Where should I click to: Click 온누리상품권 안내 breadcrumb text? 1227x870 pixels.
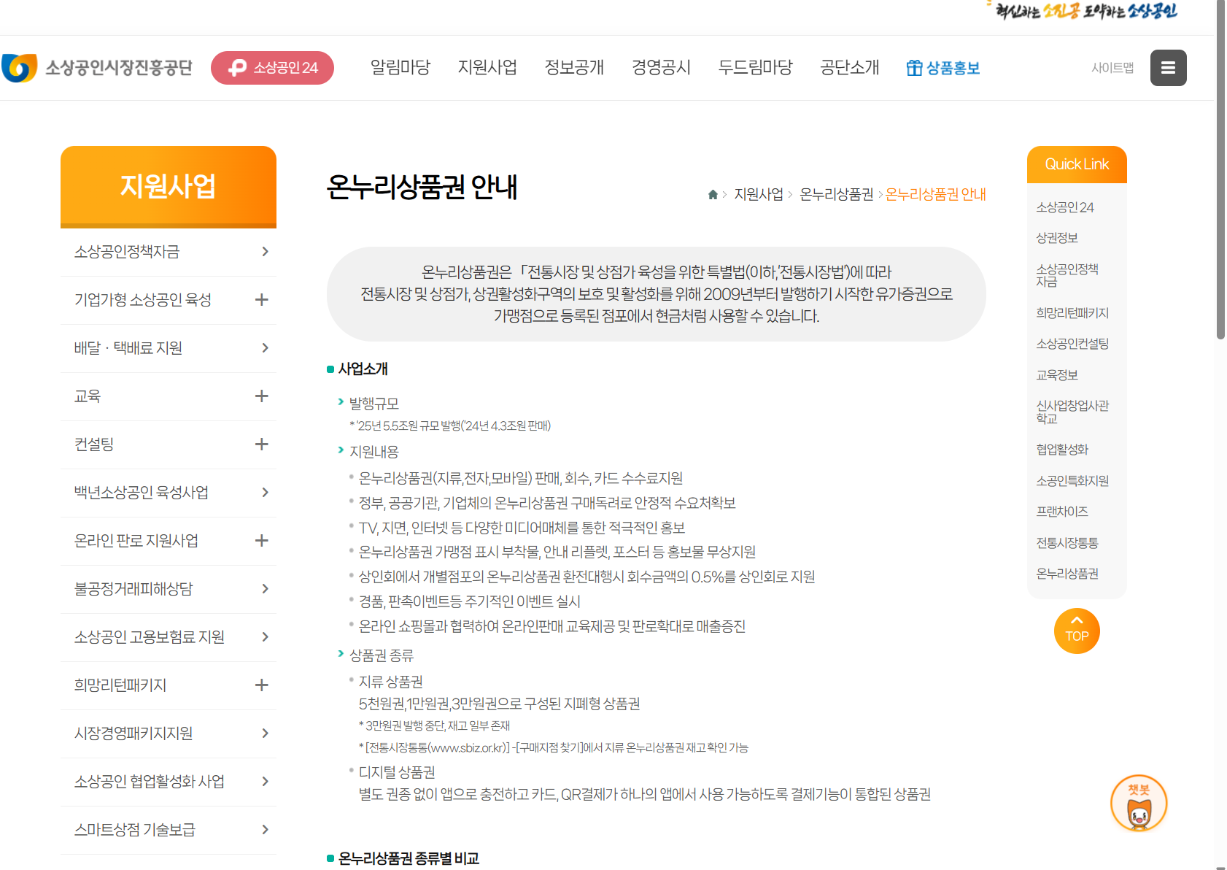[x=936, y=194]
